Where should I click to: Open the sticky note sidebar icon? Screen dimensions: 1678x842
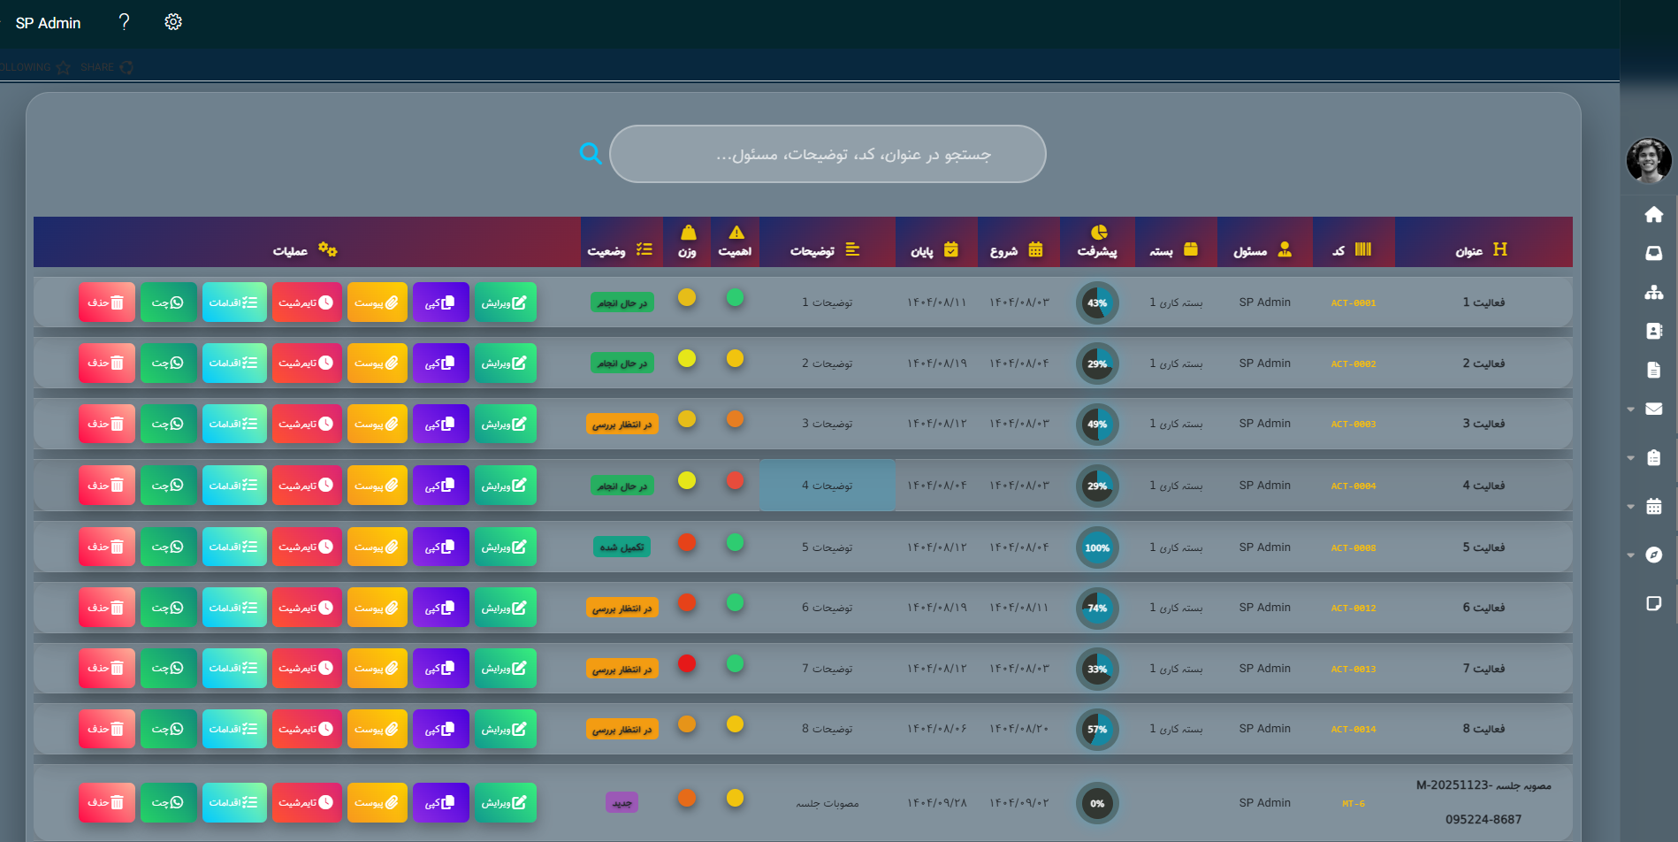[x=1653, y=603]
